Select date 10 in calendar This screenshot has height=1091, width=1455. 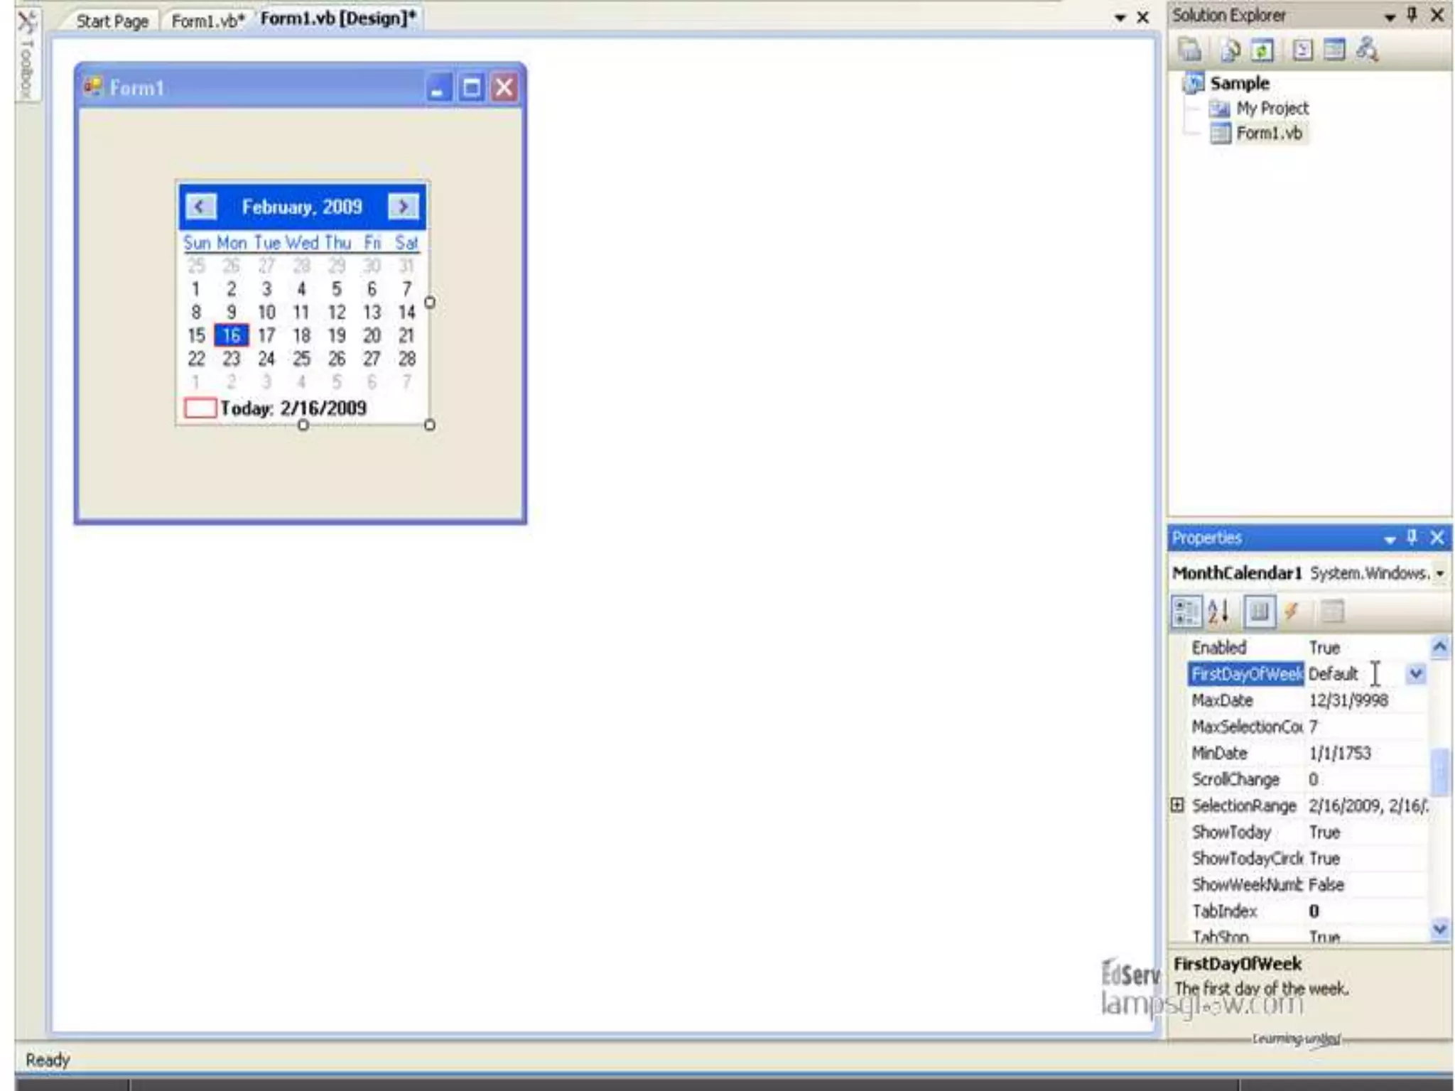(266, 313)
